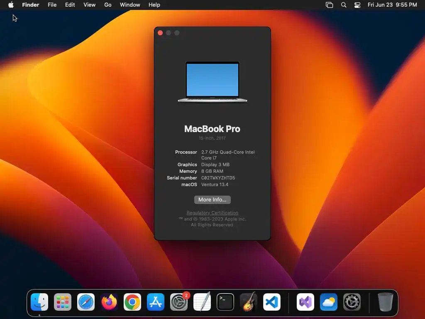
Task: Click the Ventura 13.4 macOS version text
Action: click(215, 184)
